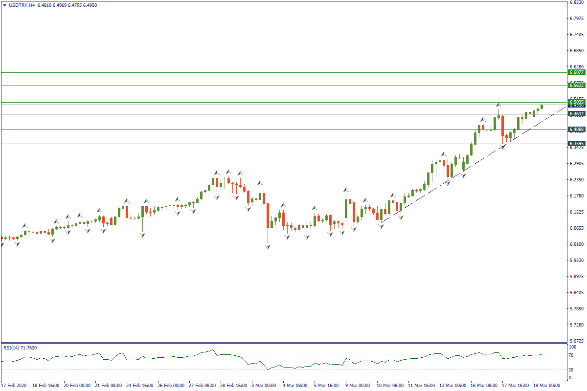Select the down fractal below the 3 Mar lowest wick
This screenshot has width=587, height=391.
click(268, 248)
